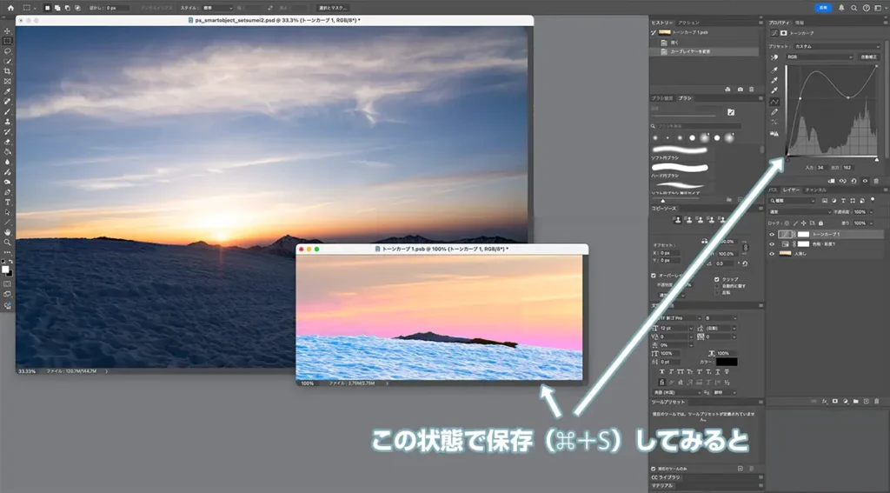The image size is (890, 493).
Task: Hide the 色相・彩度 1 layer
Action: (772, 243)
